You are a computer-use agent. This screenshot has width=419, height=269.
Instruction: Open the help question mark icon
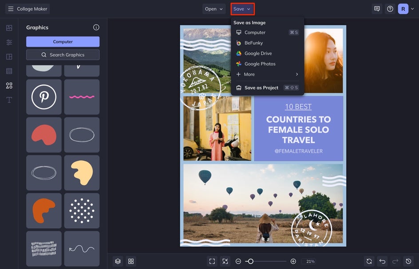(390, 9)
